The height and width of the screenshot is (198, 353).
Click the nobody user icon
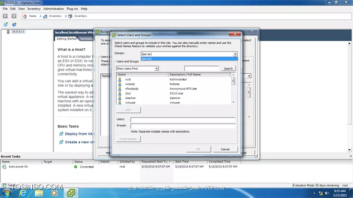pyautogui.click(x=120, y=84)
